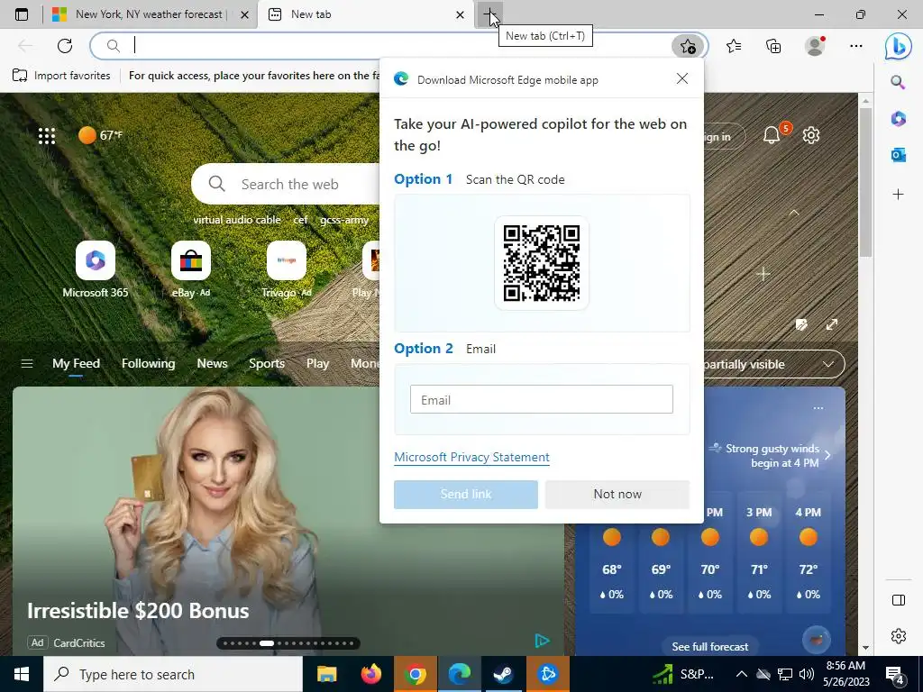Select the Following tab
Viewport: 923px width, 692px height.
[x=149, y=364]
